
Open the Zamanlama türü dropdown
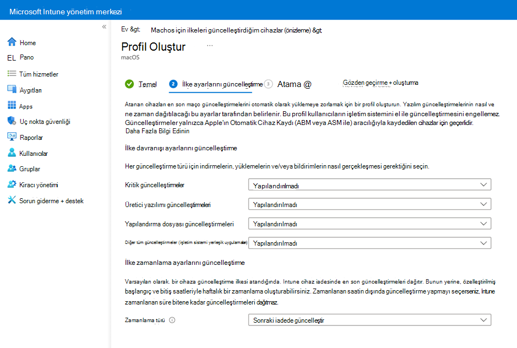tap(369, 320)
